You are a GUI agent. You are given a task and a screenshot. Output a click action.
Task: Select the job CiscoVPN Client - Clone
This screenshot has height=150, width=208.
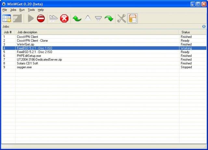(32, 40)
